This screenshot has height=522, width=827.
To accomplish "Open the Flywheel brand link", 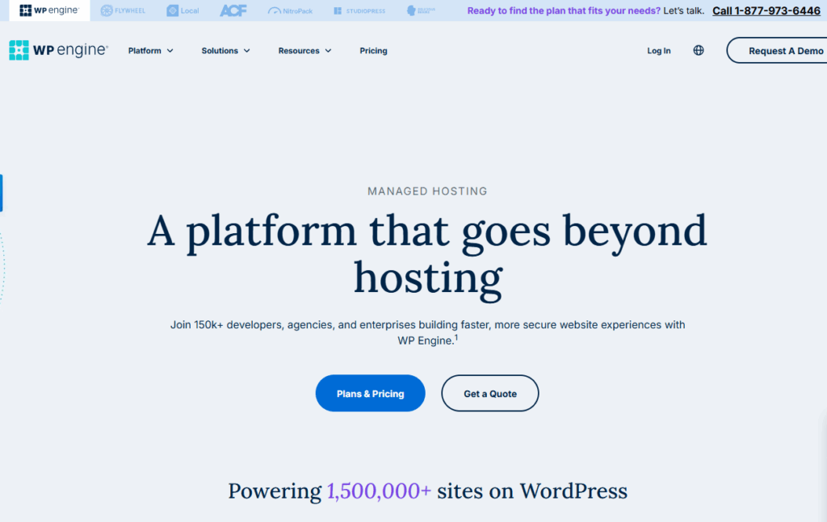I will tap(123, 10).
